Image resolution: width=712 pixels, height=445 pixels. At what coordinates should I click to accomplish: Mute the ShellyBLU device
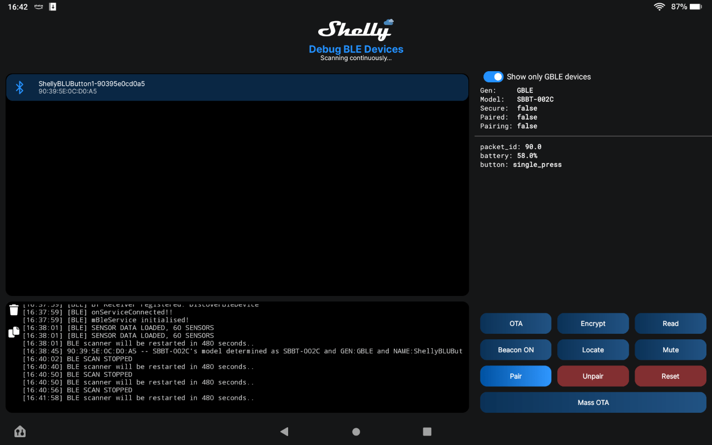[x=670, y=349]
